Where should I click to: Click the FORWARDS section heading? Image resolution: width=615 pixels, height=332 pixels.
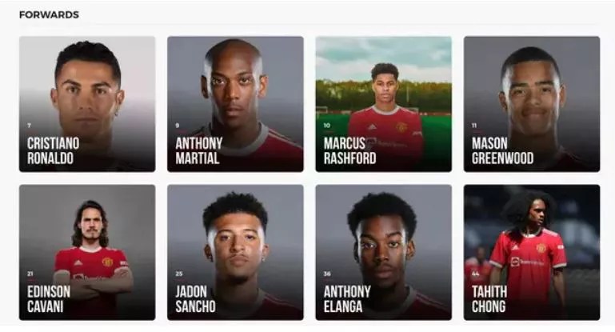coord(49,15)
